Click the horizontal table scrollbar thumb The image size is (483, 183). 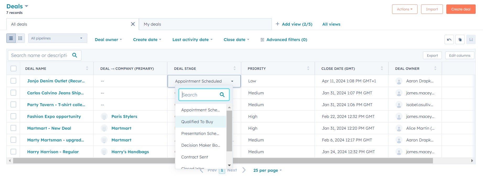223,161
